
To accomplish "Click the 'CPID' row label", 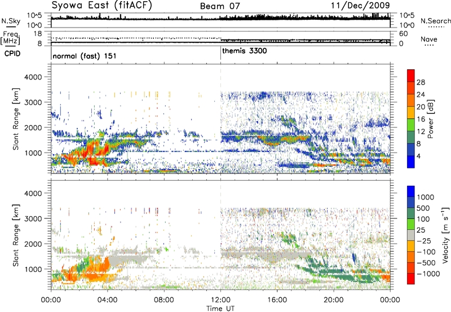I will [12, 54].
